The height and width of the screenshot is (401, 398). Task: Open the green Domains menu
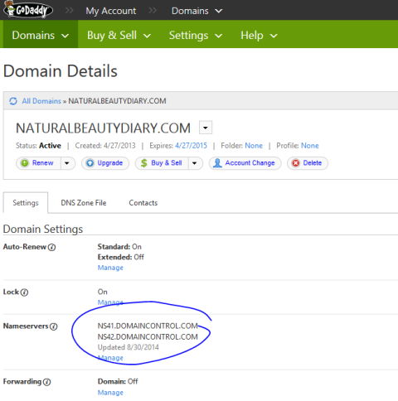(41, 36)
